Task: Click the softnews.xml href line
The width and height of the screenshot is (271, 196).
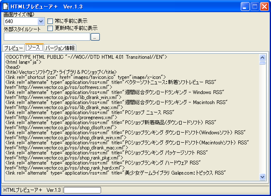Action: [x=59, y=87]
